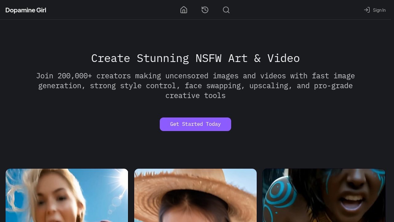Click the 'Join 200,000+ creators' description text

[195, 85]
